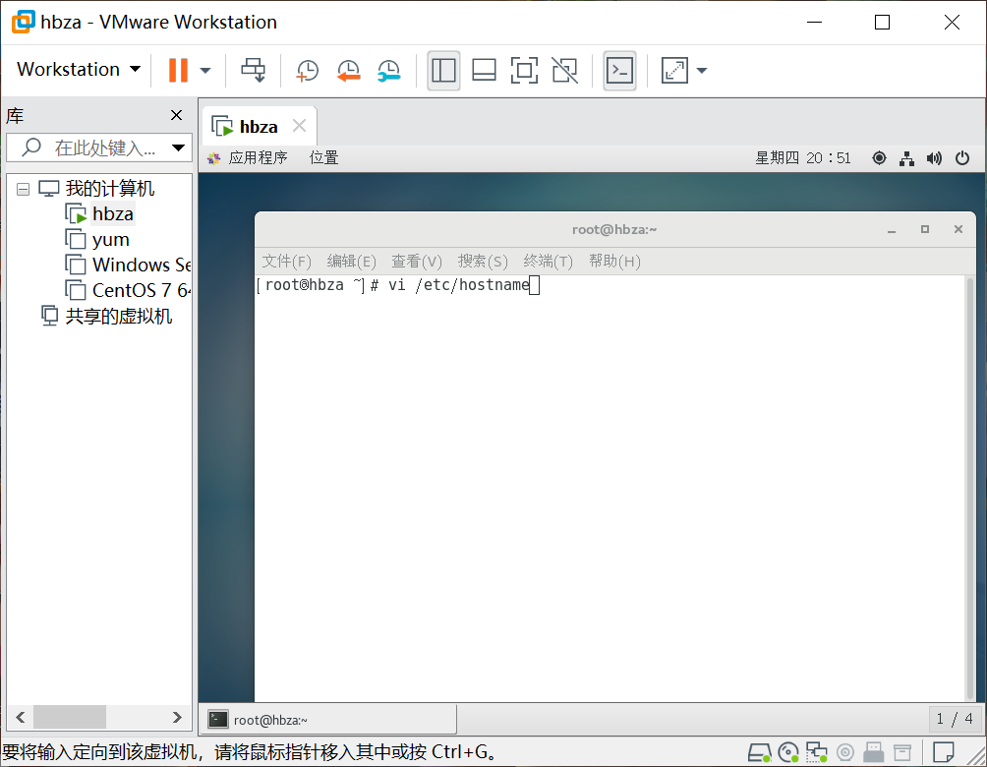987x767 pixels.
Task: Click the take snapshot toolbar icon
Action: click(308, 70)
